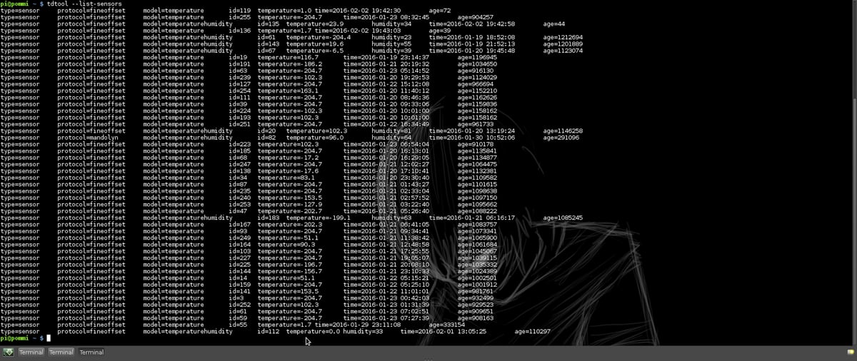Click the empty shell prompt cursor at the bottom

[x=49, y=337]
